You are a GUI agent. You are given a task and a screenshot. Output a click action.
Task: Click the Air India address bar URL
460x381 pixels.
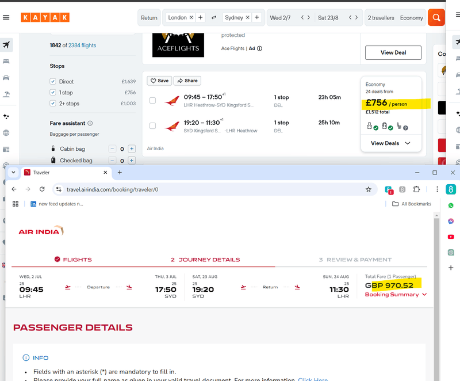pyautogui.click(x=112, y=189)
